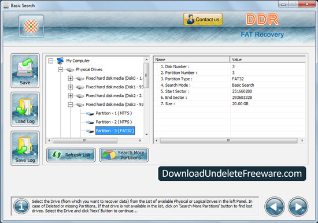The width and height of the screenshot is (318, 223).
Task: Click the Value column header
Action: (x=268, y=60)
